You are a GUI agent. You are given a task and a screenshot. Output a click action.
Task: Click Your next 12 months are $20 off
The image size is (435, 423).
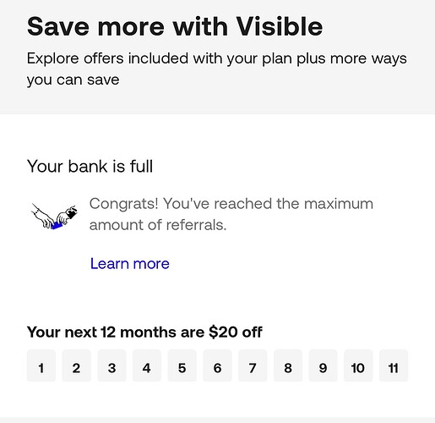click(144, 332)
